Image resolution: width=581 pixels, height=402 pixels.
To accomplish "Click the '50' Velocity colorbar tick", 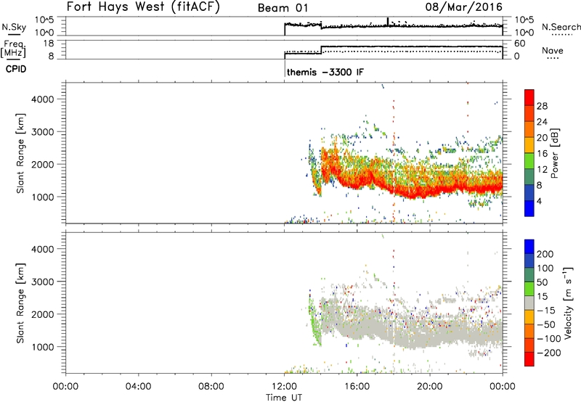I will (x=542, y=282).
